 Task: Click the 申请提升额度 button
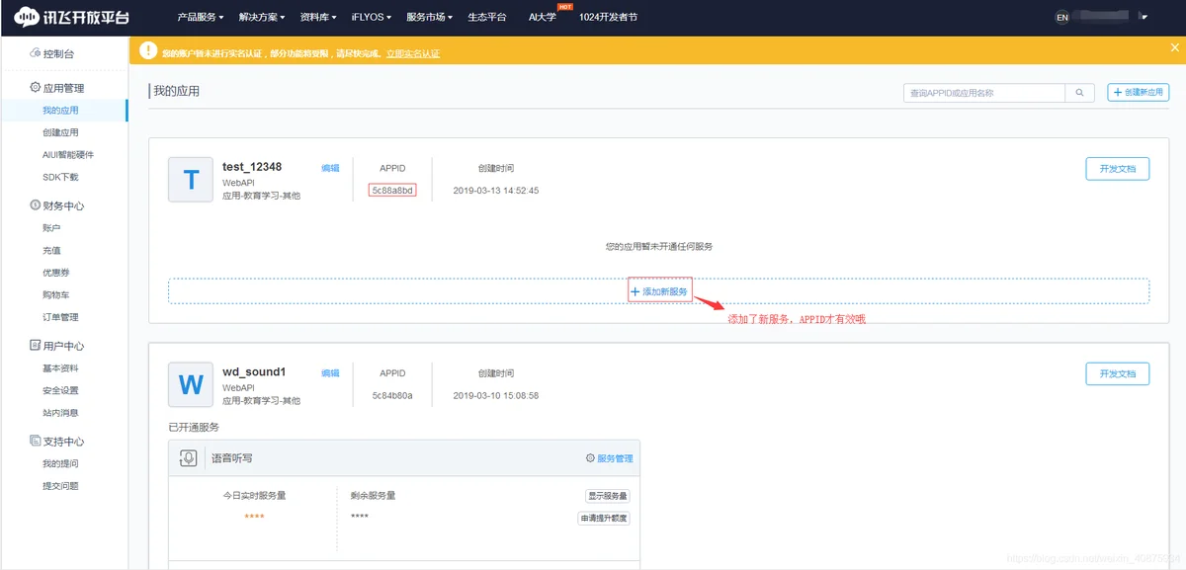click(x=604, y=518)
